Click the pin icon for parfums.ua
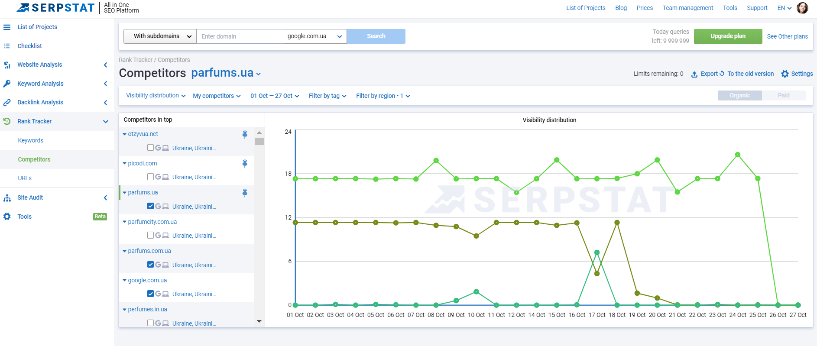 pos(245,193)
